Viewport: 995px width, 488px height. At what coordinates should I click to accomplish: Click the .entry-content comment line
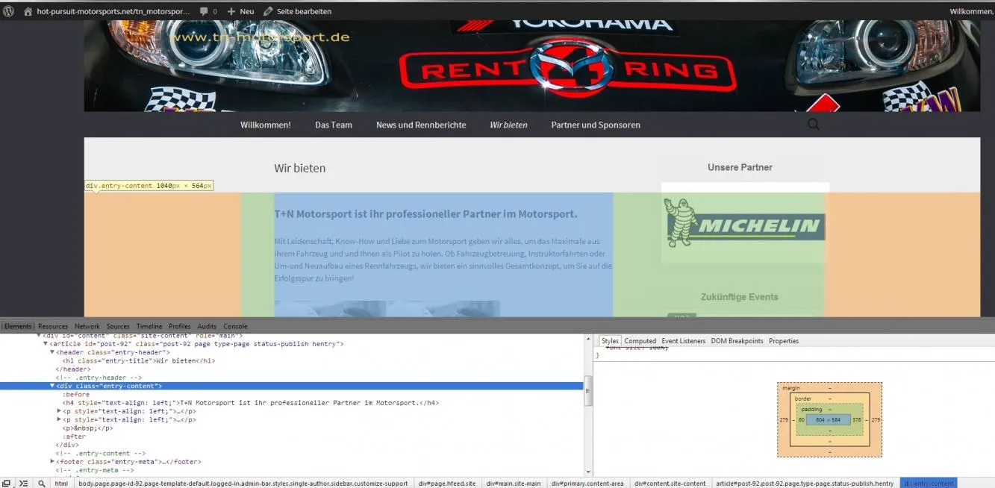tap(100, 453)
